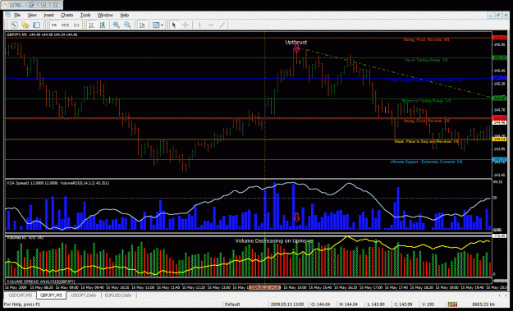Select the Trendline drawing tool
The image size is (513, 311).
pyautogui.click(x=222, y=25)
